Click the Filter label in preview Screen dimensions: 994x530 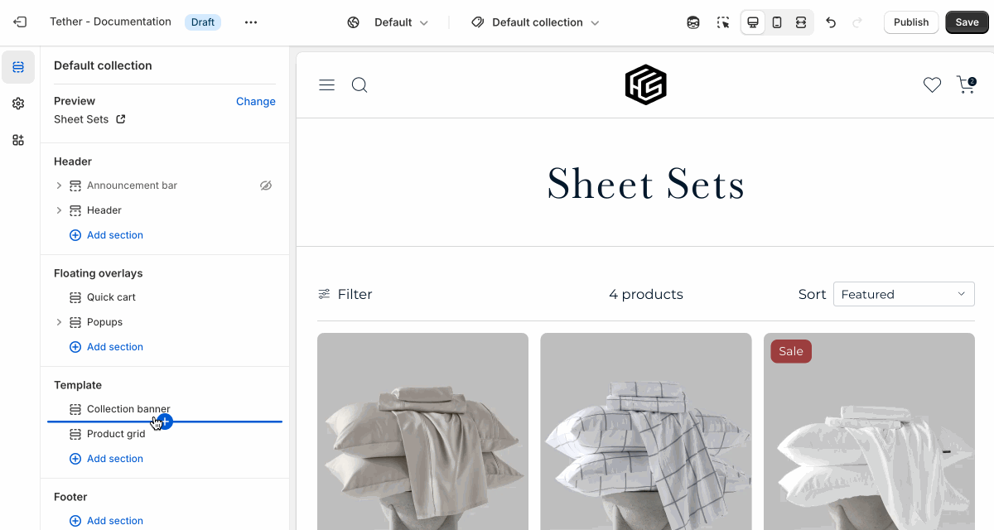click(x=355, y=294)
